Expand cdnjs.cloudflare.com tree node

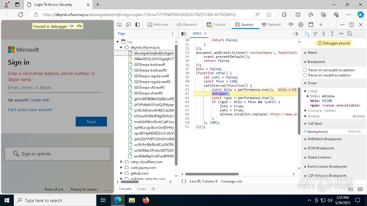pyautogui.click(x=121, y=162)
